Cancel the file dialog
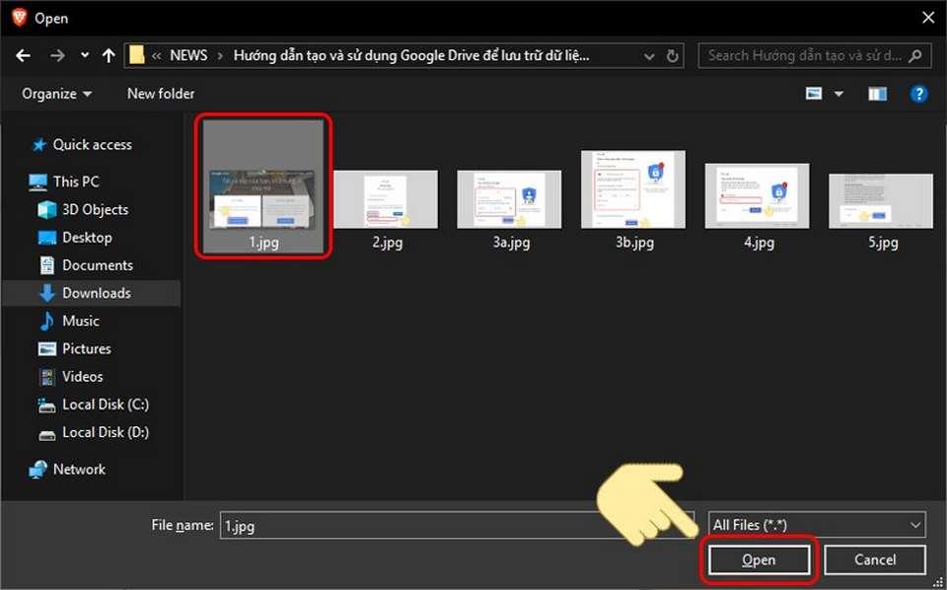Image resolution: width=947 pixels, height=590 pixels. pos(874,559)
